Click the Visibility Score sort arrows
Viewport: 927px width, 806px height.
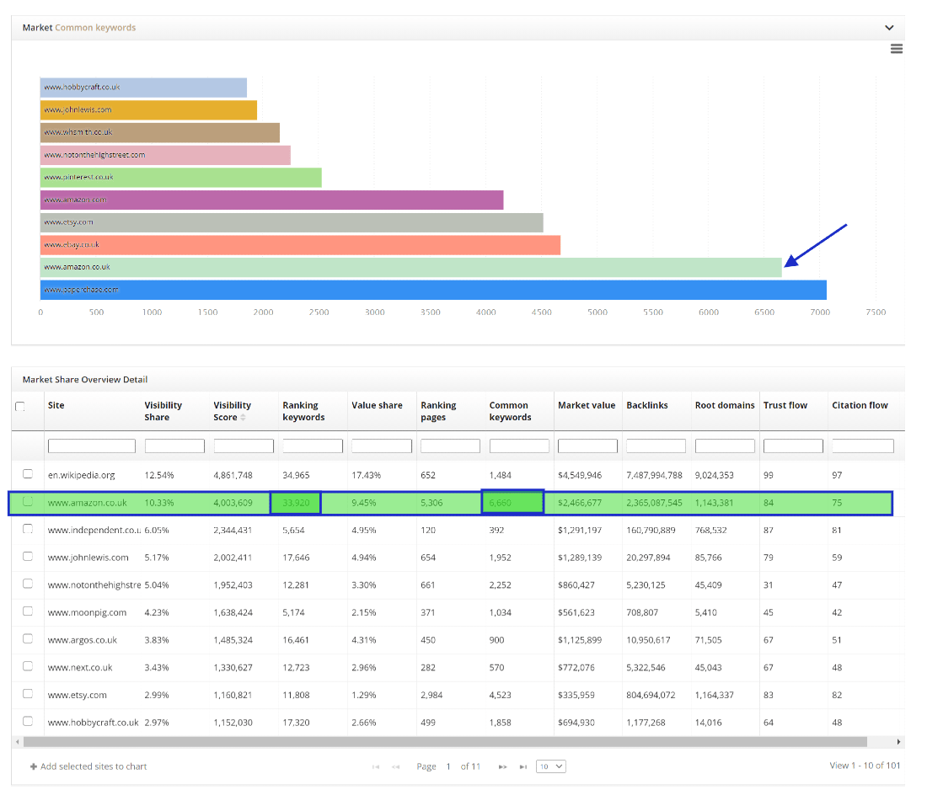pyautogui.click(x=243, y=417)
